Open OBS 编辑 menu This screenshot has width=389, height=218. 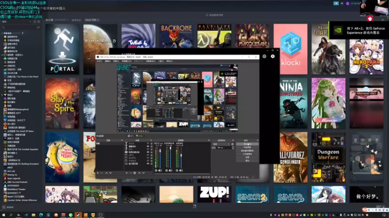click(x=107, y=61)
